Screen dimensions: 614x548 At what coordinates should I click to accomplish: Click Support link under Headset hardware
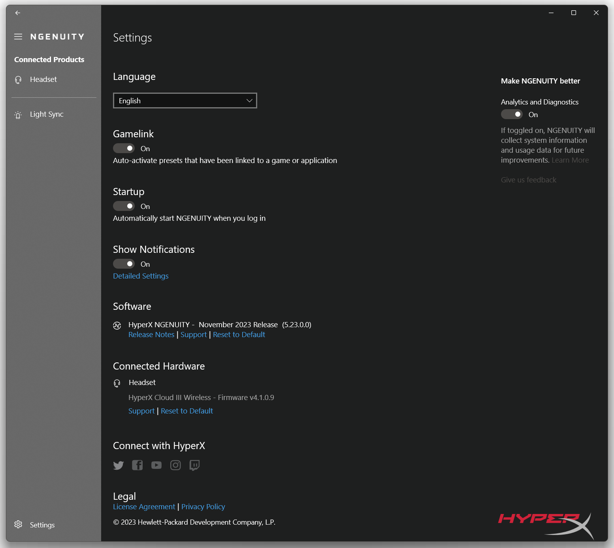tap(141, 411)
